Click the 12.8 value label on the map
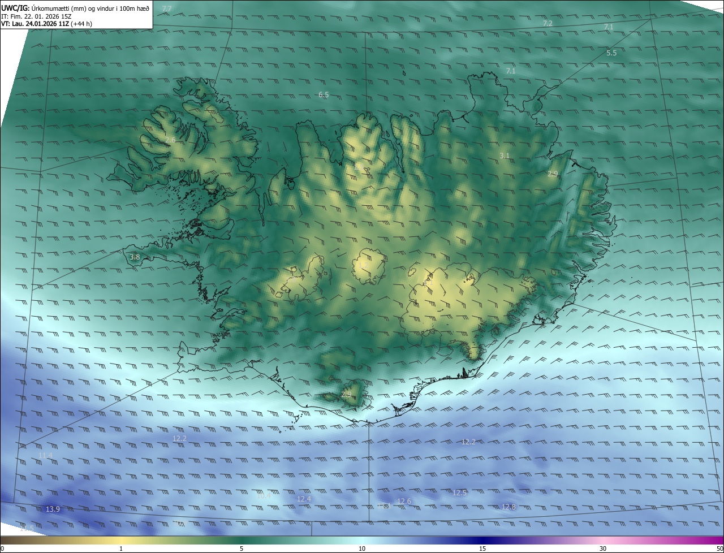Screen dimensions: 724x553 (x=509, y=507)
